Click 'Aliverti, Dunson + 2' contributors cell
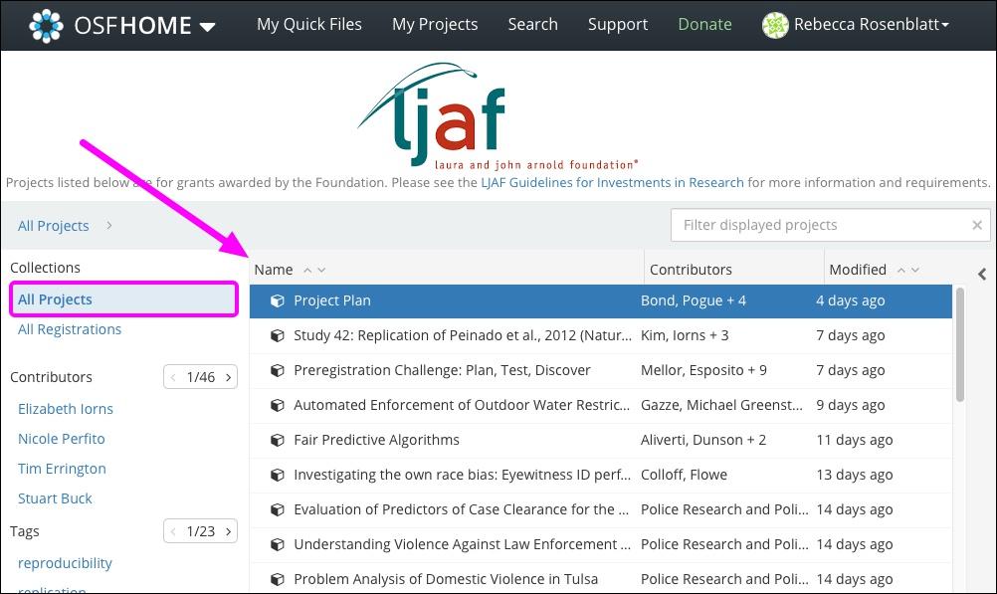Screen dimensions: 997x594 (703, 440)
